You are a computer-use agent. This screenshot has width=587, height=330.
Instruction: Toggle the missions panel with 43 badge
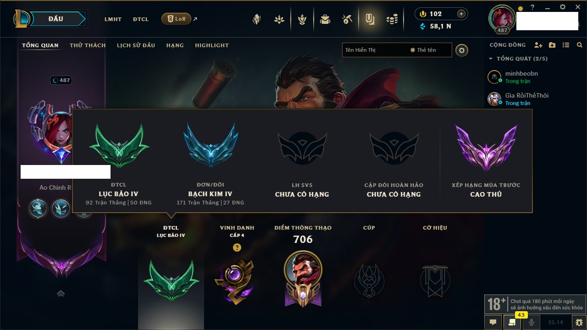tap(512, 322)
